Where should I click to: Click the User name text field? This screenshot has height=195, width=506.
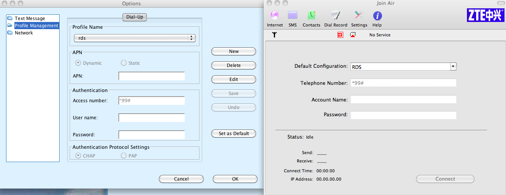click(x=151, y=118)
